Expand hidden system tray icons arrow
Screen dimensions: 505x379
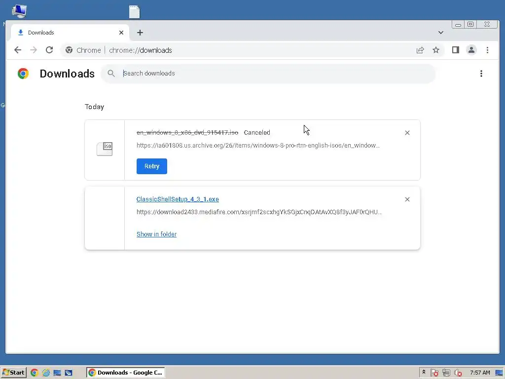tap(424, 372)
